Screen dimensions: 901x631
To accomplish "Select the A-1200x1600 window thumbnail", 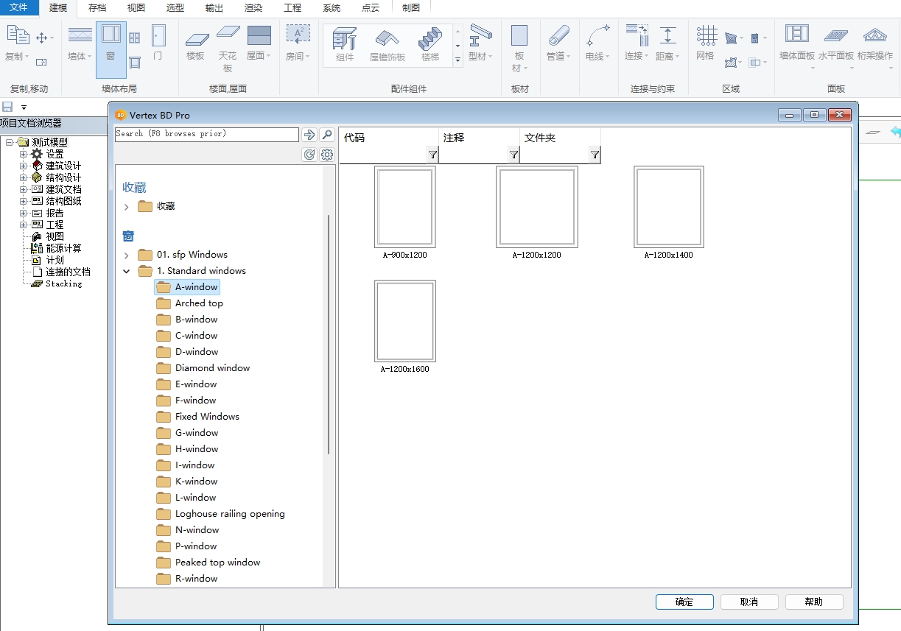I will point(404,321).
